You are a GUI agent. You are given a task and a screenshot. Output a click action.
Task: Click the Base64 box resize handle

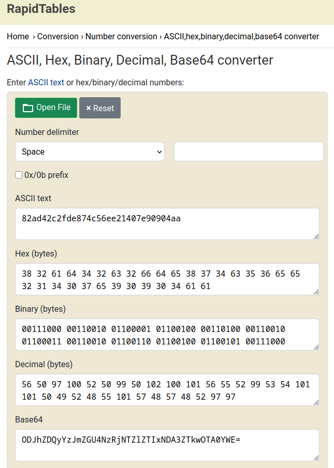click(x=316, y=458)
